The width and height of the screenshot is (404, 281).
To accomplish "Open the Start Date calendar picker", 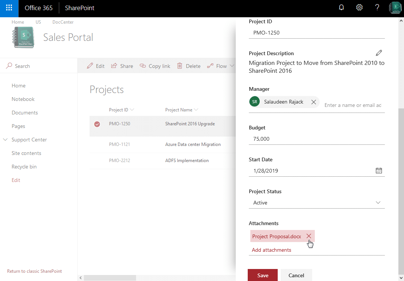I will 379,170.
